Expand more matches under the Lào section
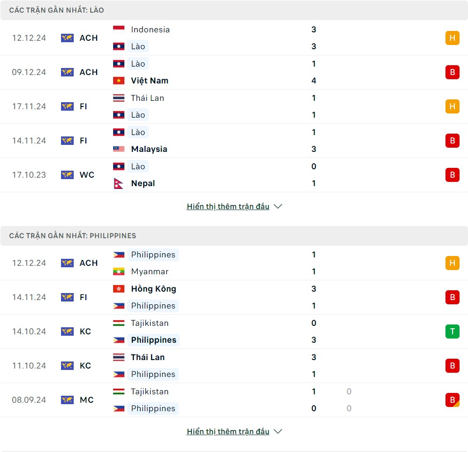The height and width of the screenshot is (452, 468). (228, 206)
